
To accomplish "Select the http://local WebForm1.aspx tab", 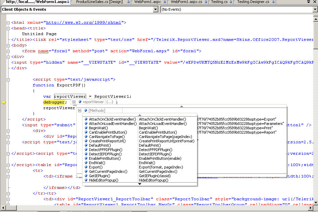I will click(37, 2).
